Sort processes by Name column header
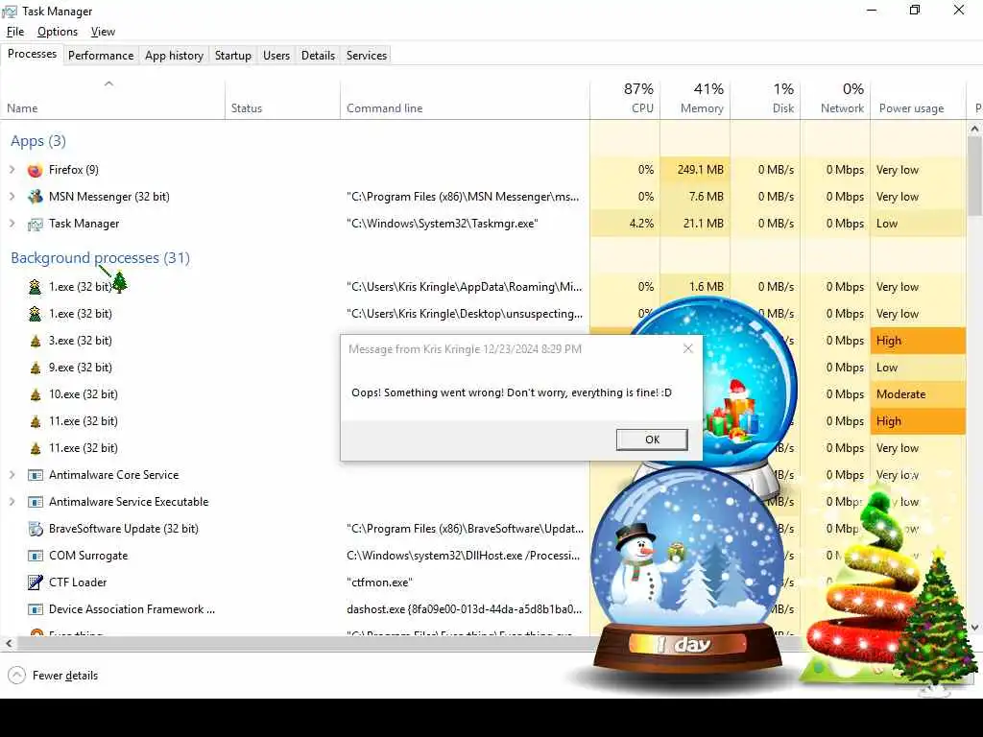Viewport: 983px width, 737px height. tap(113, 99)
